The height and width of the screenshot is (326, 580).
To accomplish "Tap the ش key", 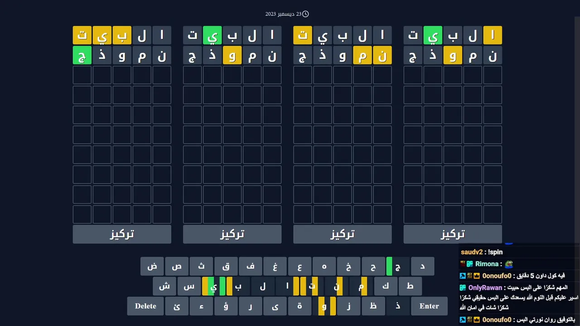I will point(164,286).
